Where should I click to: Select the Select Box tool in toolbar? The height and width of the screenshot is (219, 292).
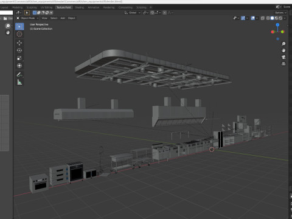(x=19, y=26)
